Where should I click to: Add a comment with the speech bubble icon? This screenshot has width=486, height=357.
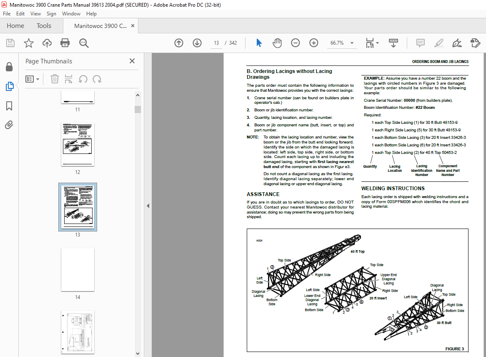pyautogui.click(x=420, y=43)
